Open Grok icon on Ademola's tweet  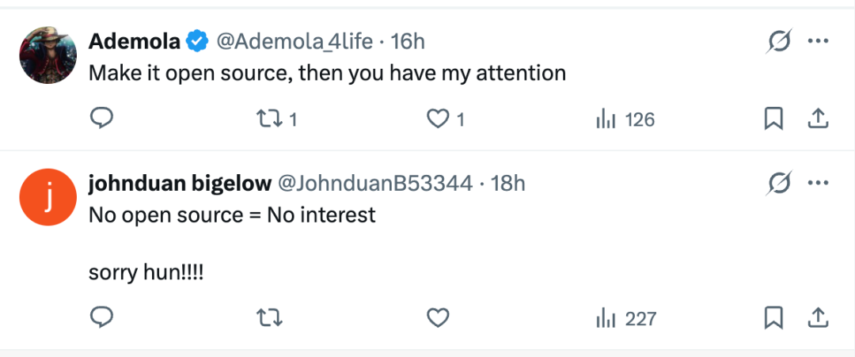click(779, 42)
